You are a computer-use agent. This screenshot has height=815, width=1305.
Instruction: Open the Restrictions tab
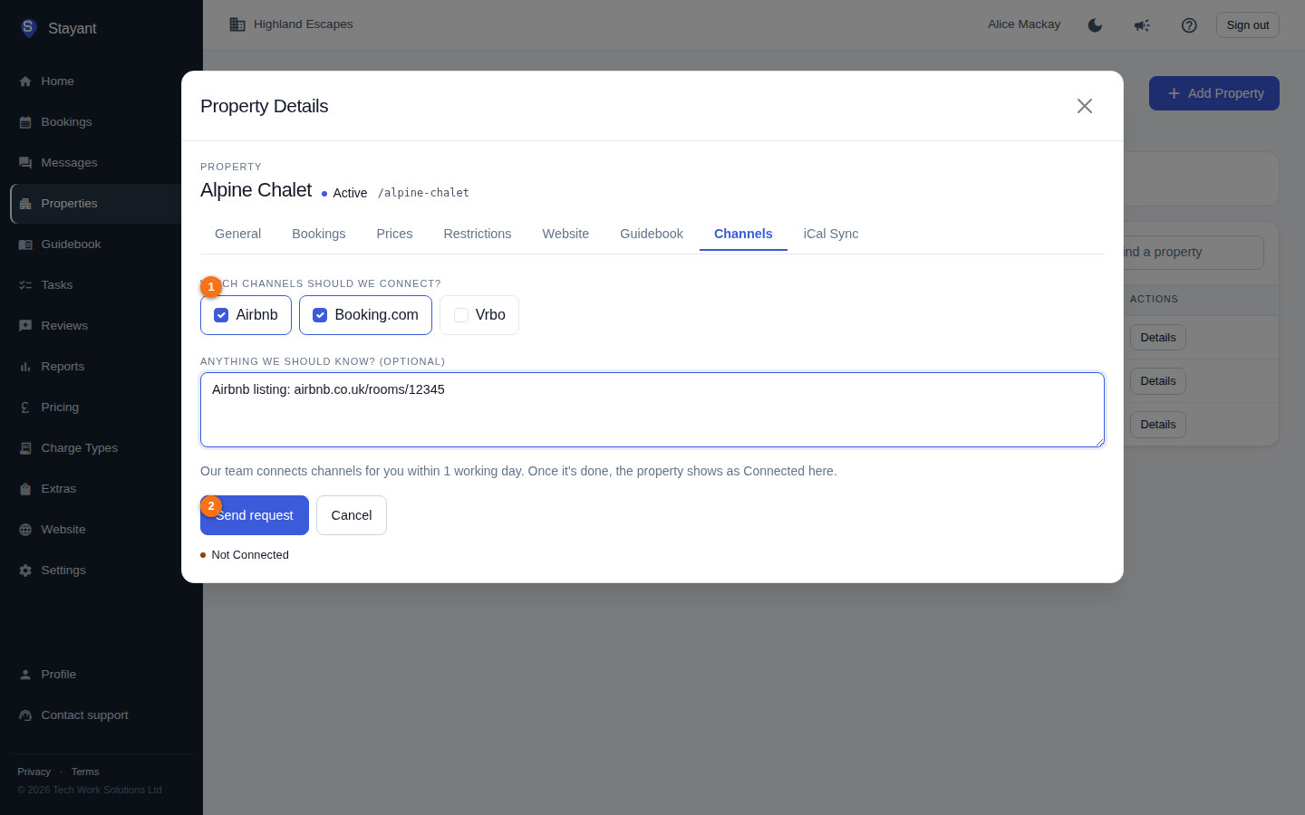click(x=478, y=234)
